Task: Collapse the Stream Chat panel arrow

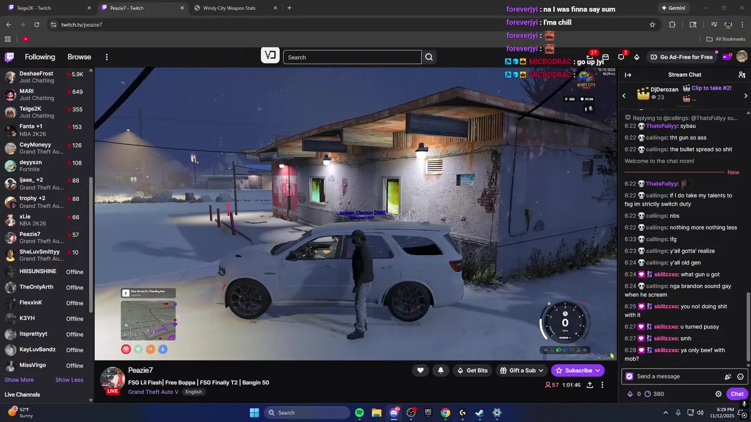Action: point(628,74)
